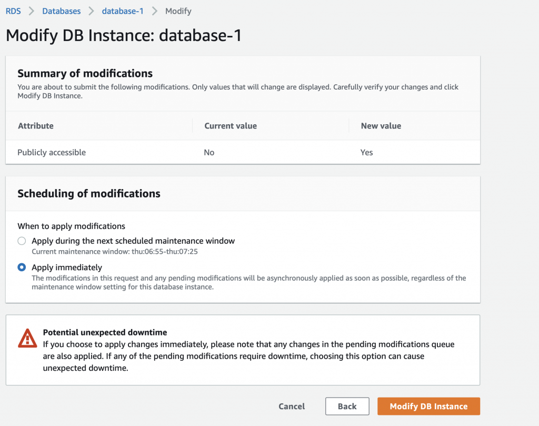Click the When to apply modifications label
The image size is (539, 426).
(x=71, y=226)
